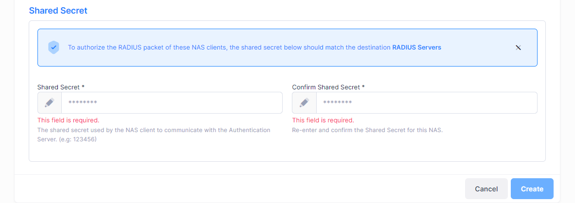Click required error under Shared Secret field
The image size is (575, 203).
coord(68,120)
